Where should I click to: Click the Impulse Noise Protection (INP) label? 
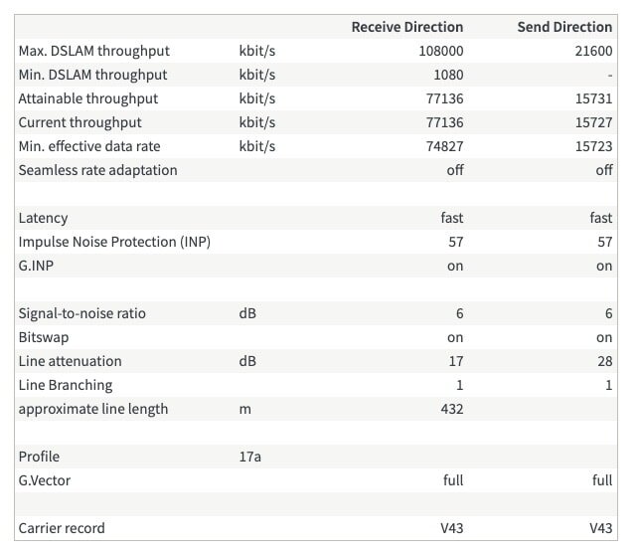[x=114, y=242]
